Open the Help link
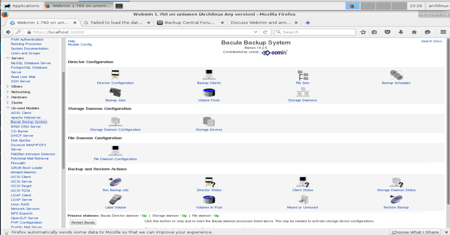 click(72, 41)
